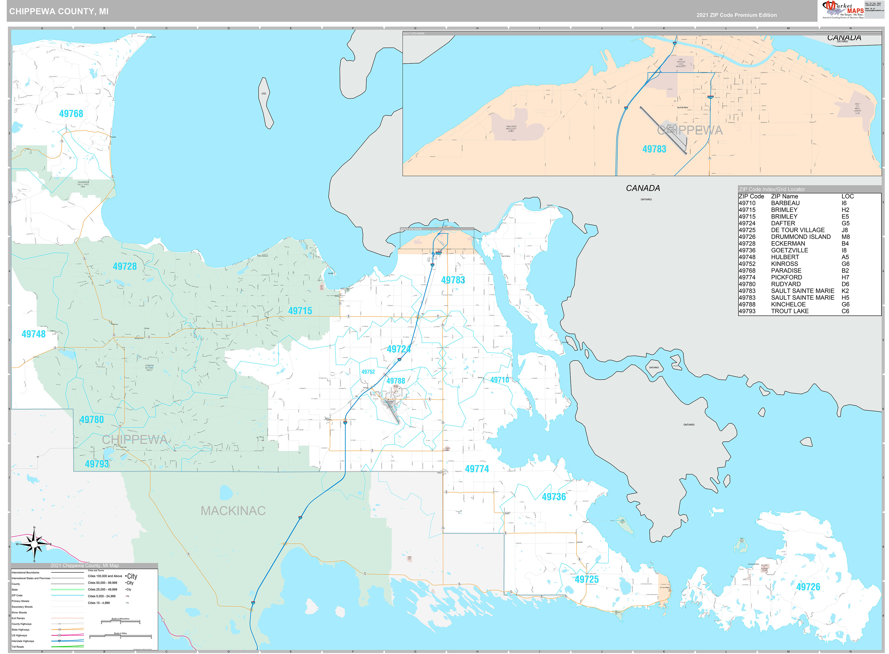The image size is (889, 654).
Task: Click the 49728 ZIP code label
Action: pyautogui.click(x=124, y=266)
